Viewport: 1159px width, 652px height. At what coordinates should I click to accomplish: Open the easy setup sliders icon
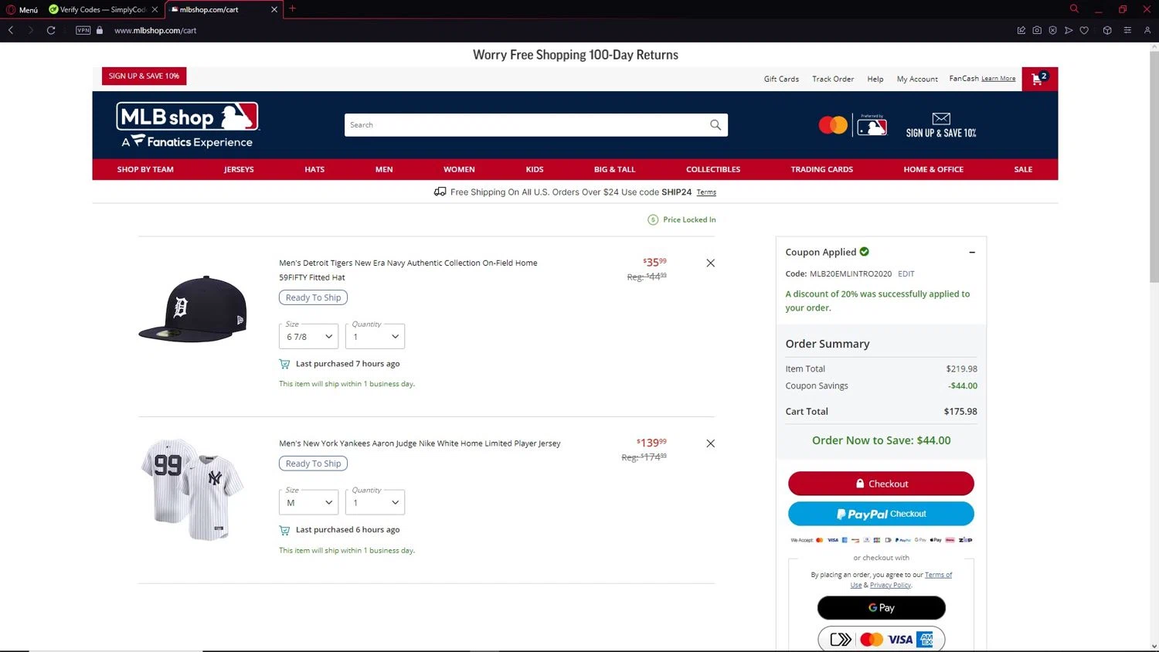[1127, 30]
